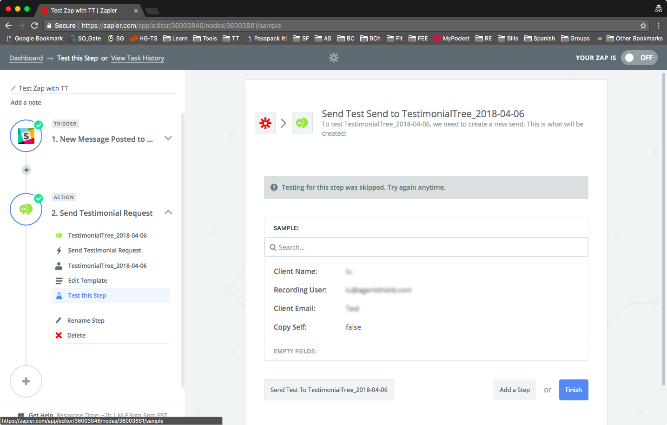Click the blue Finish button

pos(574,390)
